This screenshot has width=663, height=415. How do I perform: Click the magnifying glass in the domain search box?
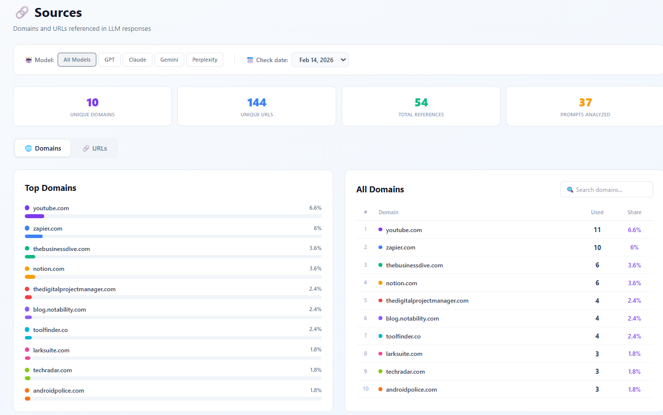(570, 189)
